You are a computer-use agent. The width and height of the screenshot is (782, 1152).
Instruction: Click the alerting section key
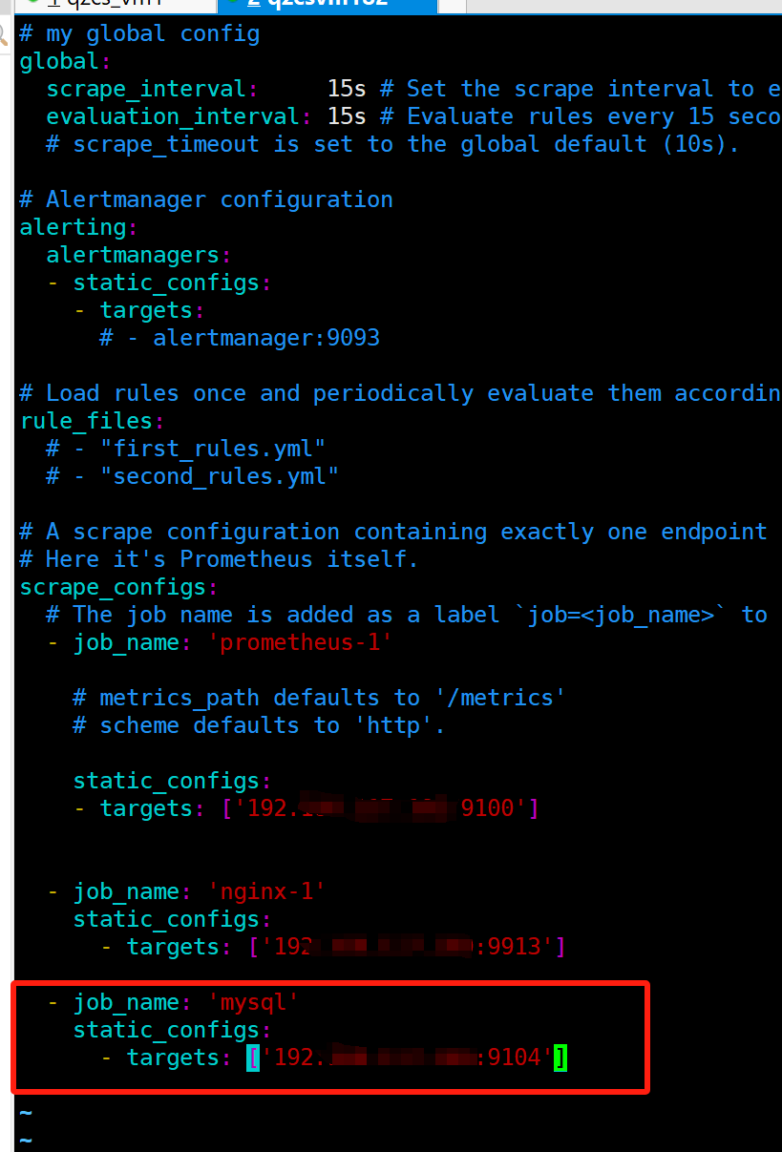[73, 227]
